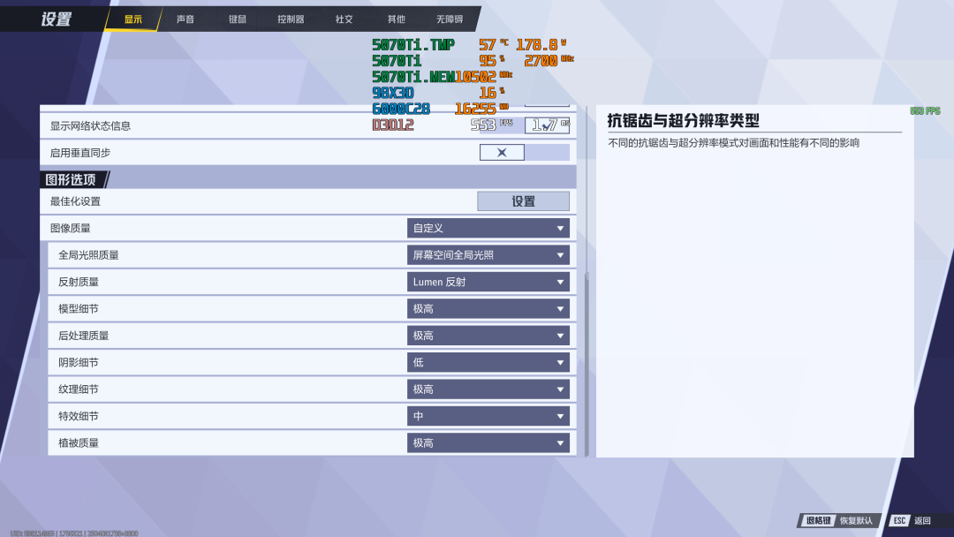954x537 pixels.
Task: Open the 无障碍 settings tab
Action: pos(450,19)
